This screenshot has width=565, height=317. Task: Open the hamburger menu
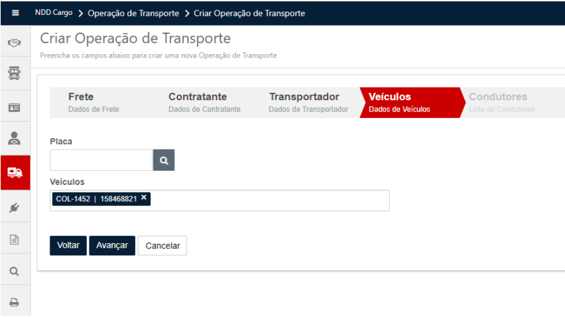(x=15, y=13)
